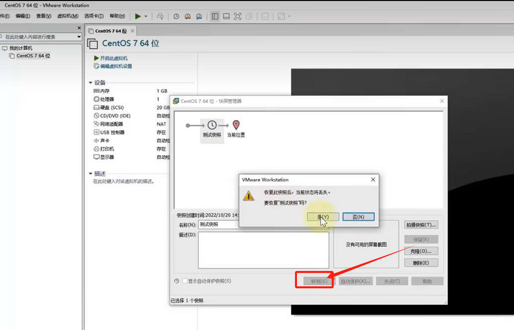
Task: Click the 自动保护(A)... button
Action: tap(356, 281)
